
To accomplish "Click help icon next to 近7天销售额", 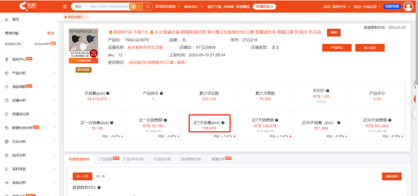I will tap(276, 120).
